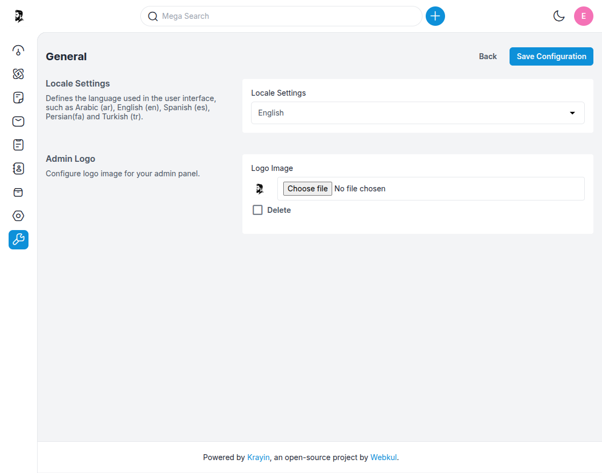Open the Quotes sidebar icon

[x=18, y=97]
